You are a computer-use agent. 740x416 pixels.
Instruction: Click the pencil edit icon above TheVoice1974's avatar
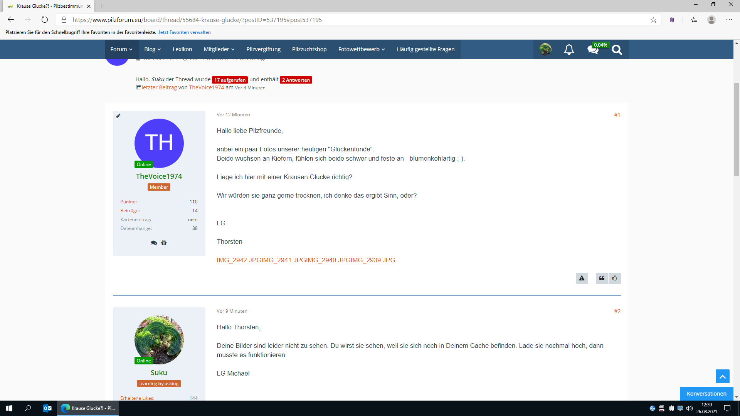[118, 116]
